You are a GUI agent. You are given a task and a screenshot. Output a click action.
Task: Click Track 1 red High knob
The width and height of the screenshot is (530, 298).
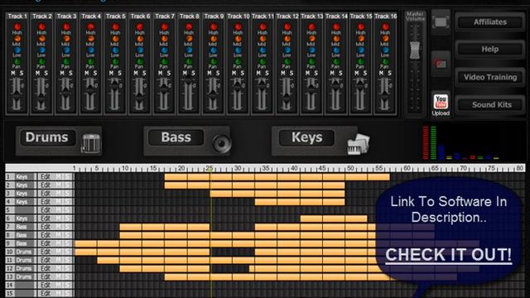[17, 26]
